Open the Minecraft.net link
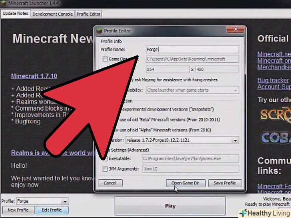This screenshot has height=218, width=291. [274, 54]
